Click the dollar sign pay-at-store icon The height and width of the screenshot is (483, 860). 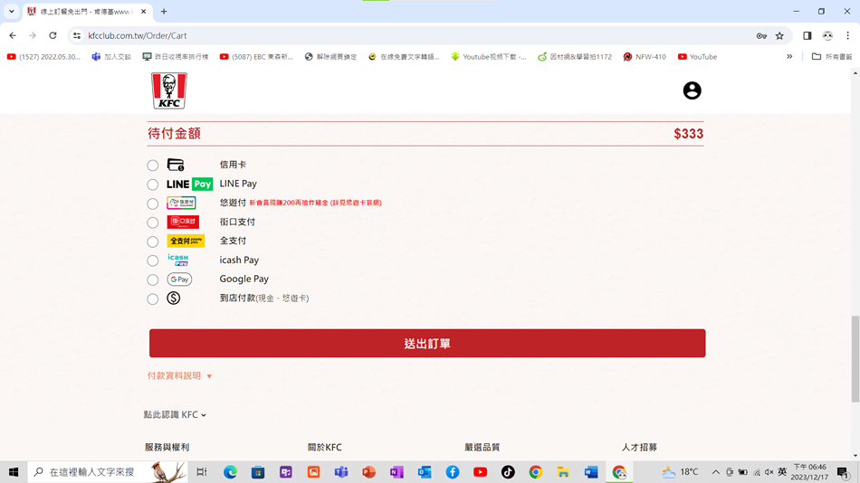pyautogui.click(x=173, y=298)
